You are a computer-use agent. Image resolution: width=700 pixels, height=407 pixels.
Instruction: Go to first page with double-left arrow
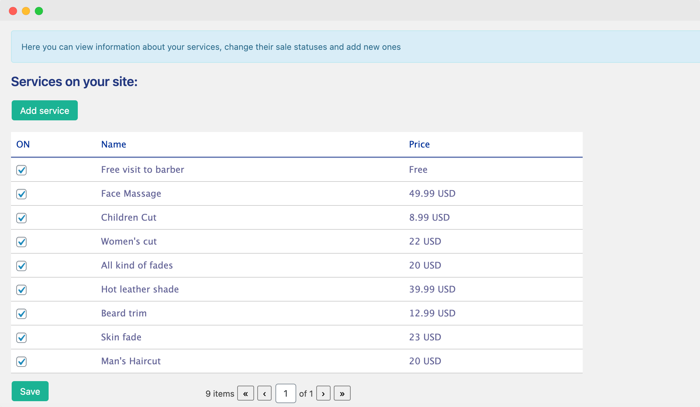[x=245, y=393]
